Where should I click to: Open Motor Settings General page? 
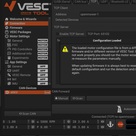(26, 40)
